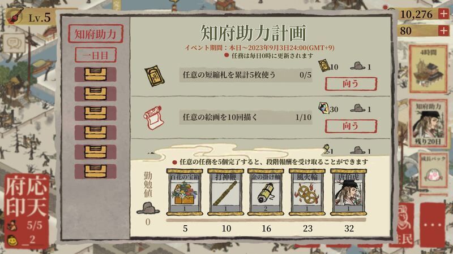Click 向う for the painting task

point(351,126)
